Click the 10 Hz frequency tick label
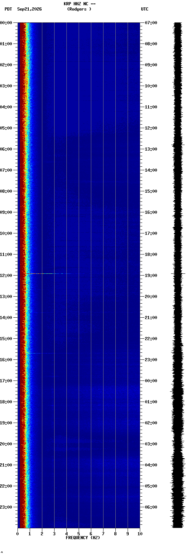The width and height of the screenshot is (193, 556). coord(140,534)
